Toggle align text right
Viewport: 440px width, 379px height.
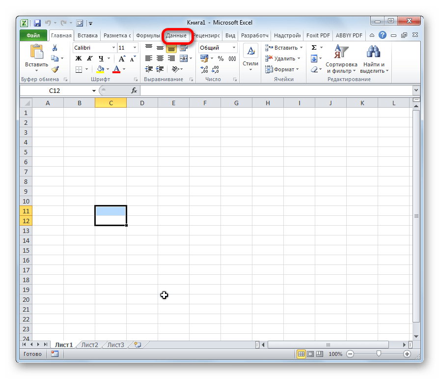(171, 58)
